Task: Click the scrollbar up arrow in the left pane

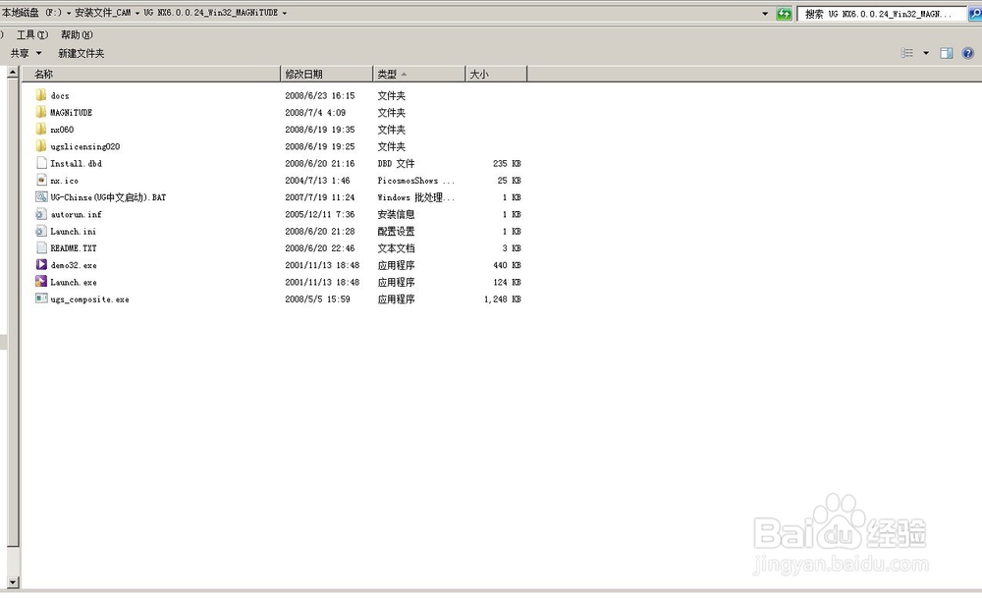Action: [x=13, y=73]
